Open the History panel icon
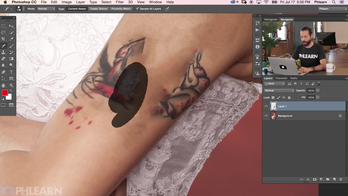348x196 pixels. coord(257,23)
